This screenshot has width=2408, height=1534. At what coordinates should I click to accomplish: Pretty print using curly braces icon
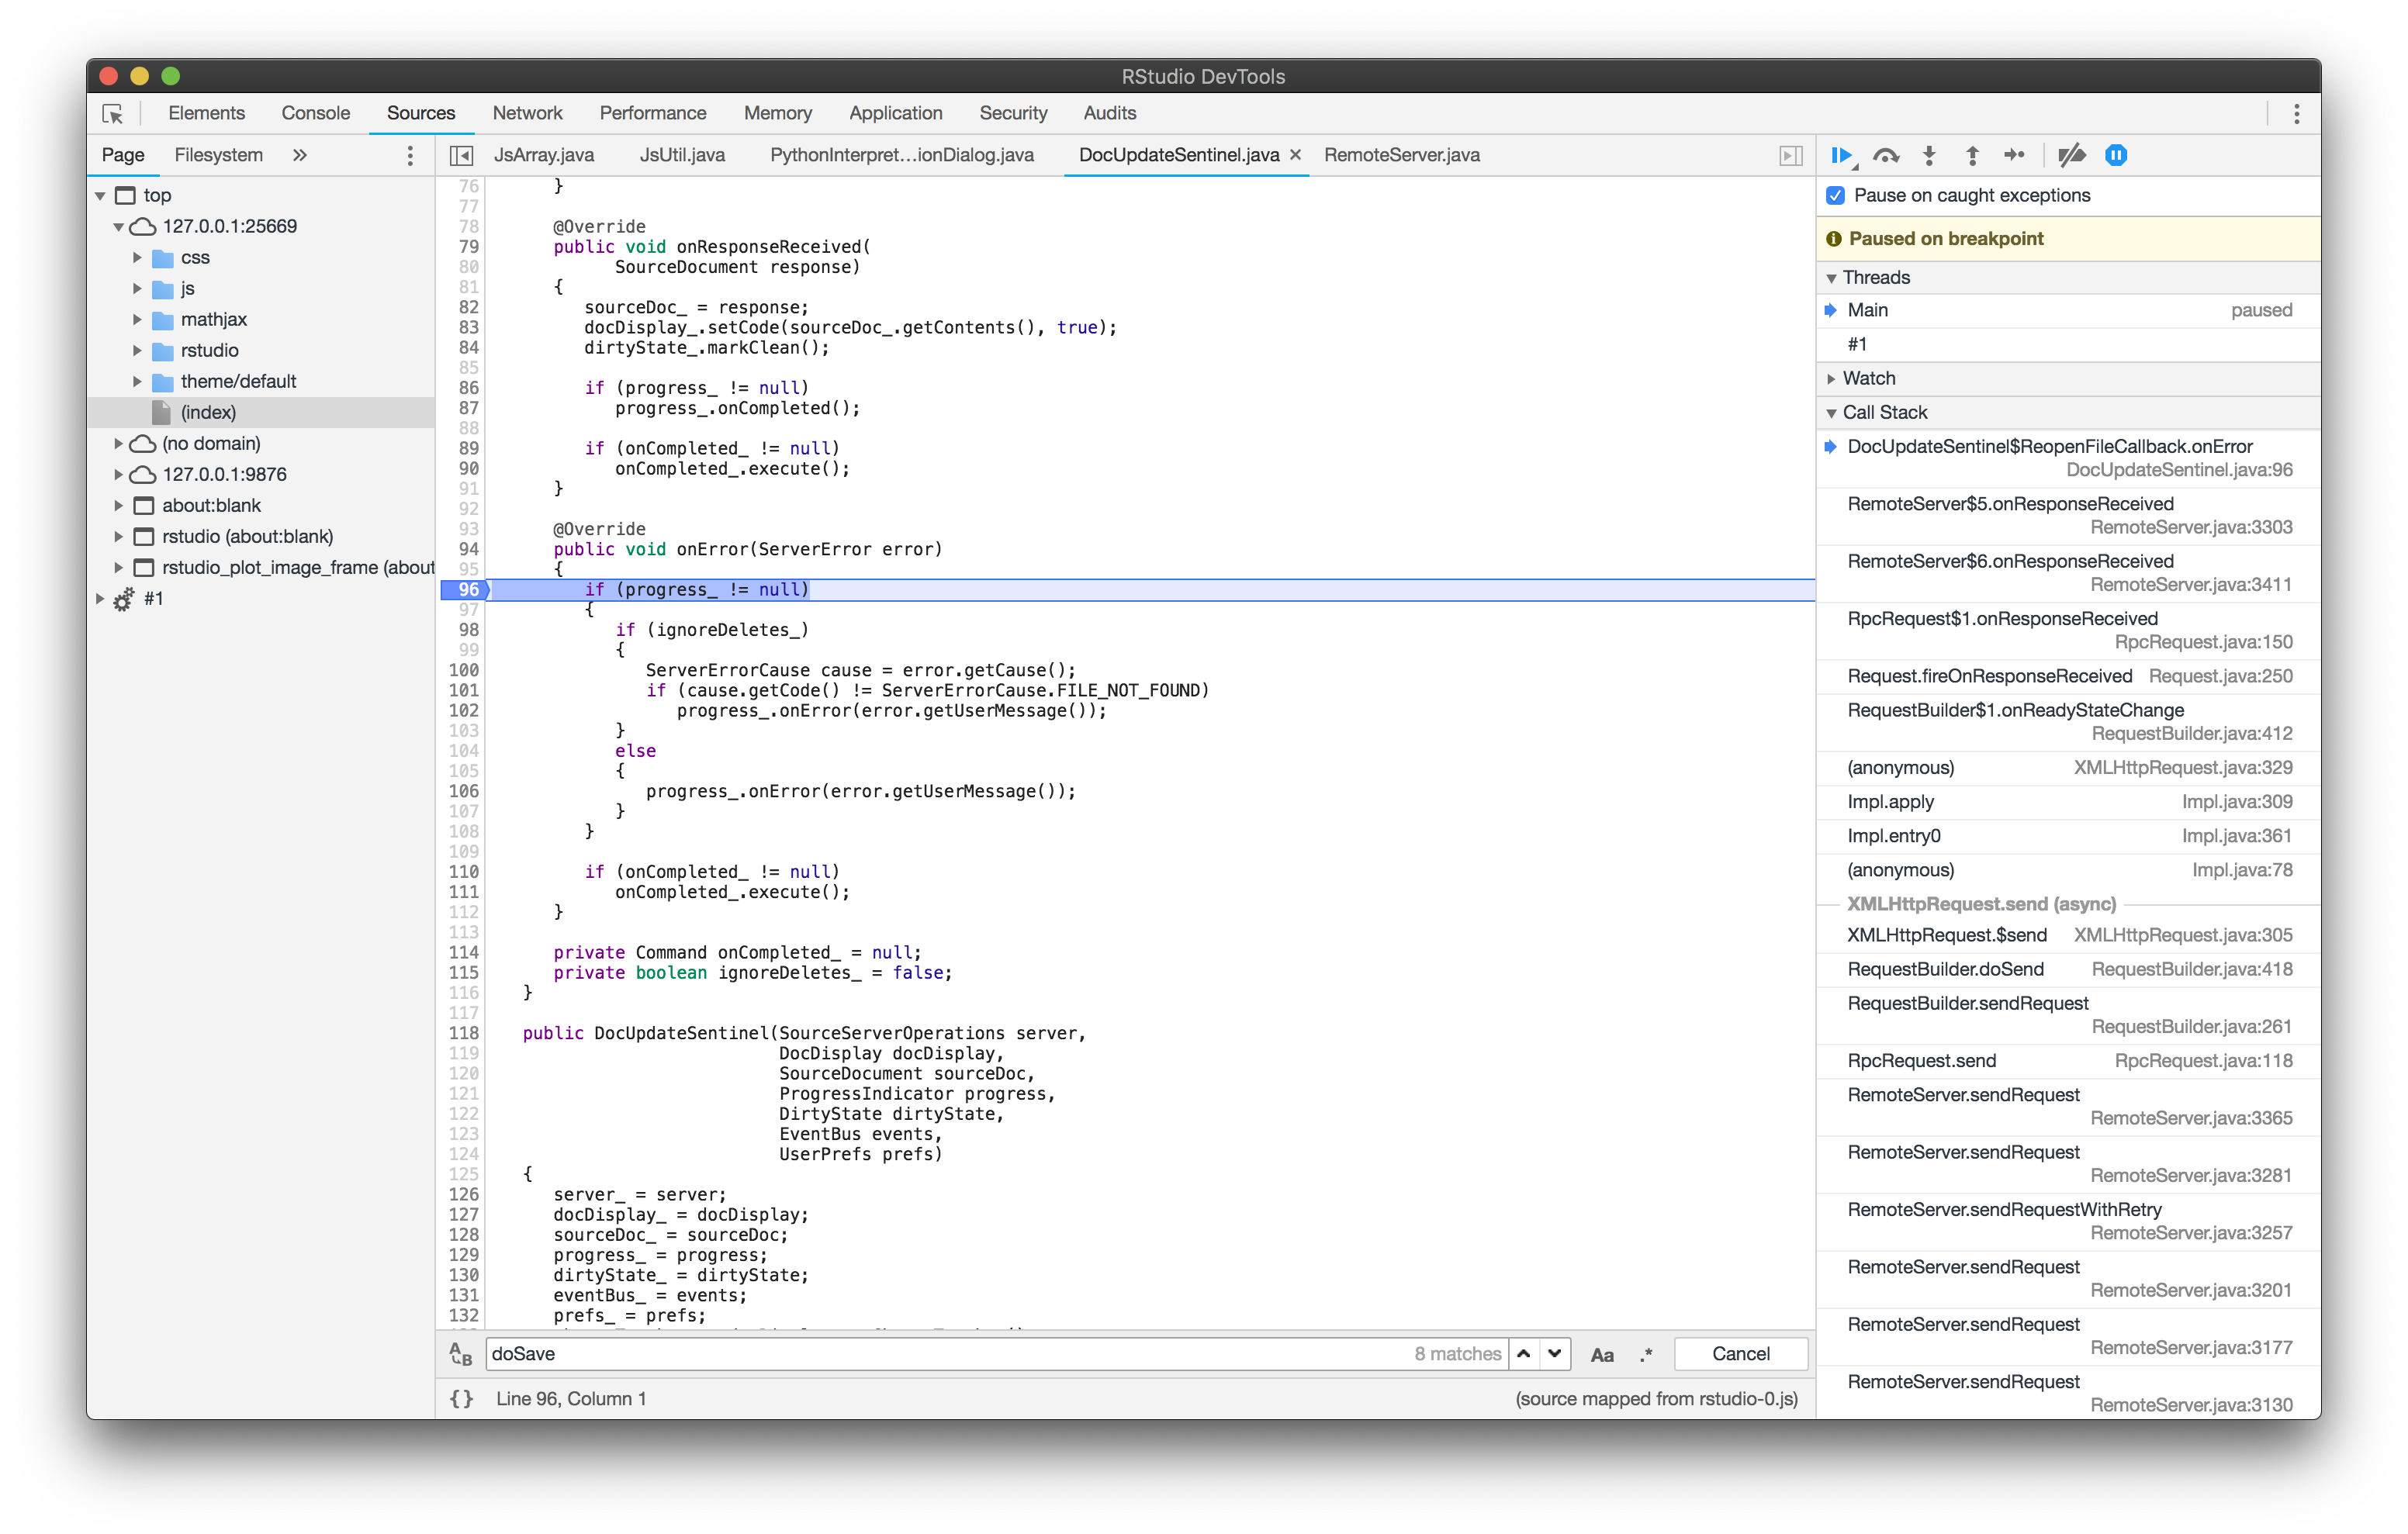[461, 1398]
